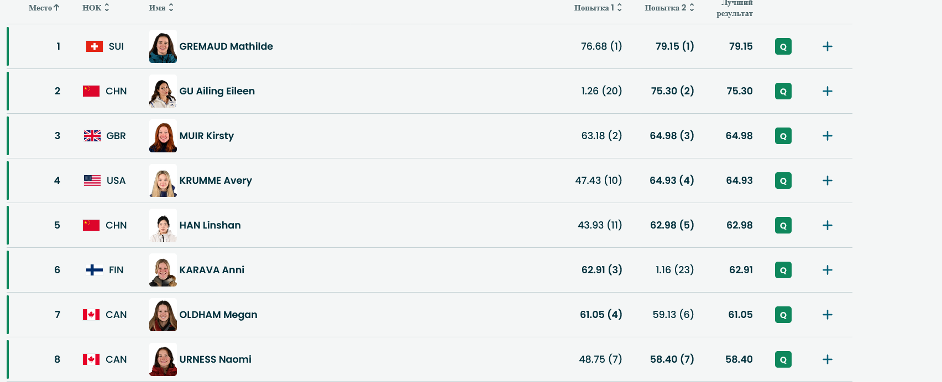Open HAN Linshan athlete name link

pyautogui.click(x=210, y=225)
